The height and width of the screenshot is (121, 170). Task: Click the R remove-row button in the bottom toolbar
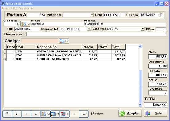click(x=64, y=114)
